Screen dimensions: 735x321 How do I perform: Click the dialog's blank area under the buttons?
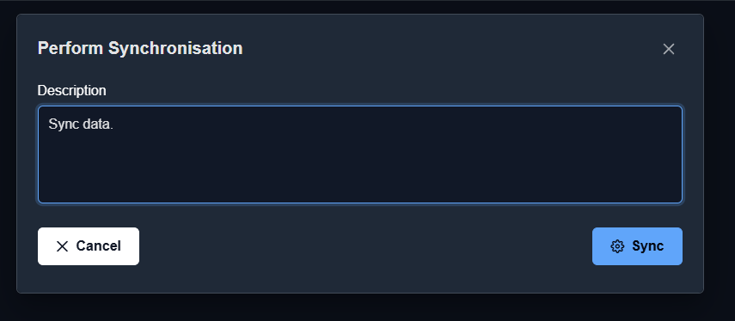click(x=360, y=279)
